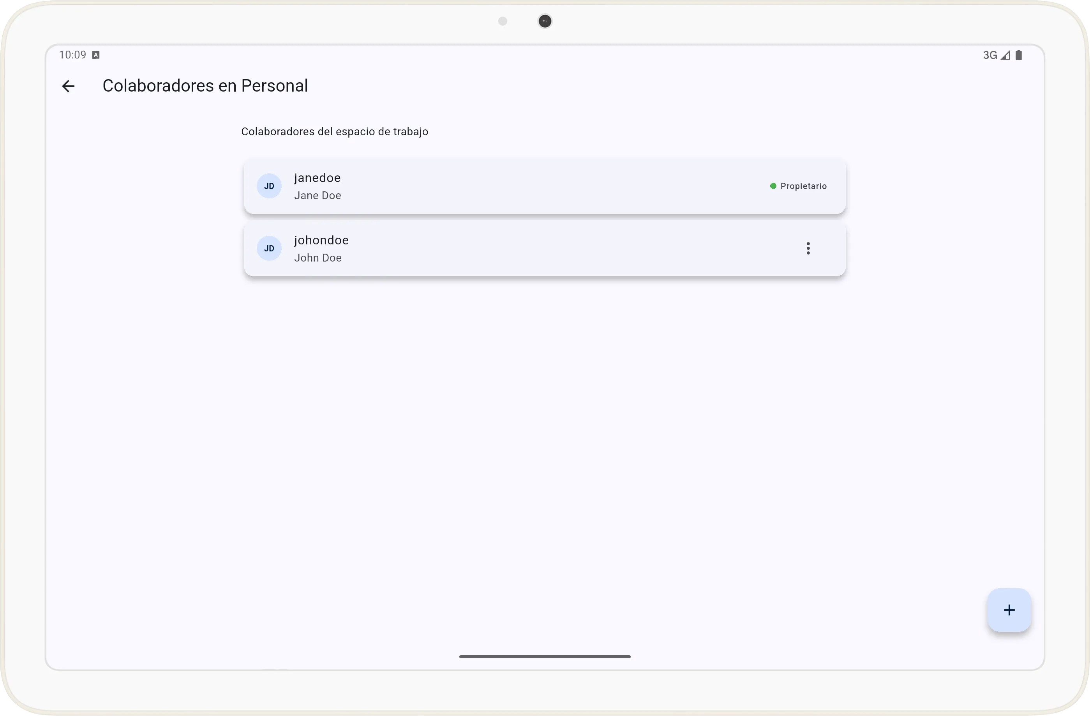Tap the JD avatar beside janedoe

[x=269, y=186]
